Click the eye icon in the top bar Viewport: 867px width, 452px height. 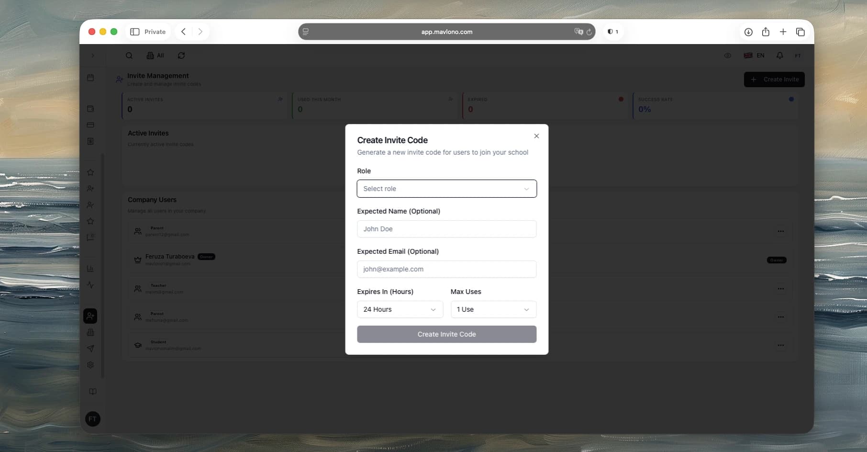tap(727, 55)
